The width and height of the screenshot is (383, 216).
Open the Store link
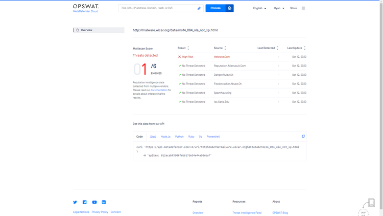click(x=293, y=8)
